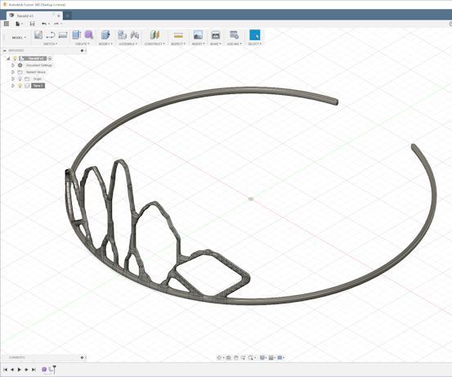Open the INSPECT menu

point(178,44)
